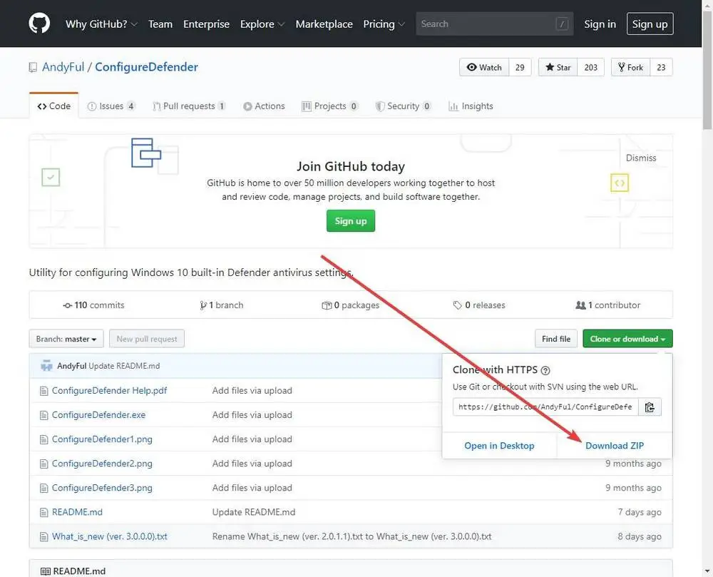
Task: Go to Marketplace in the header
Action: click(x=324, y=24)
